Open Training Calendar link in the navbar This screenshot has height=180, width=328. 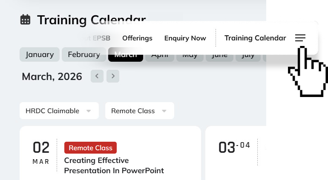point(255,38)
